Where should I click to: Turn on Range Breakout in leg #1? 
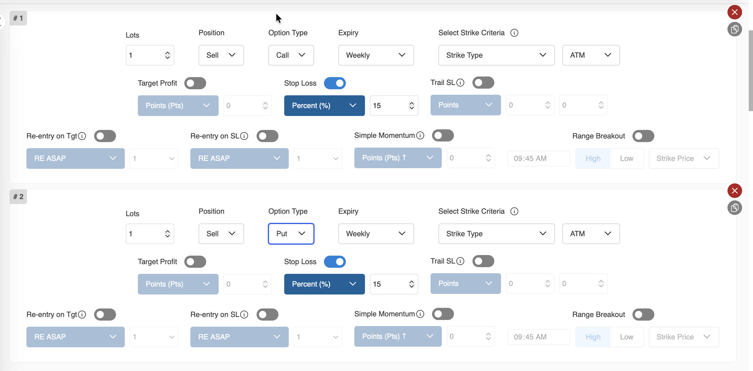click(643, 136)
